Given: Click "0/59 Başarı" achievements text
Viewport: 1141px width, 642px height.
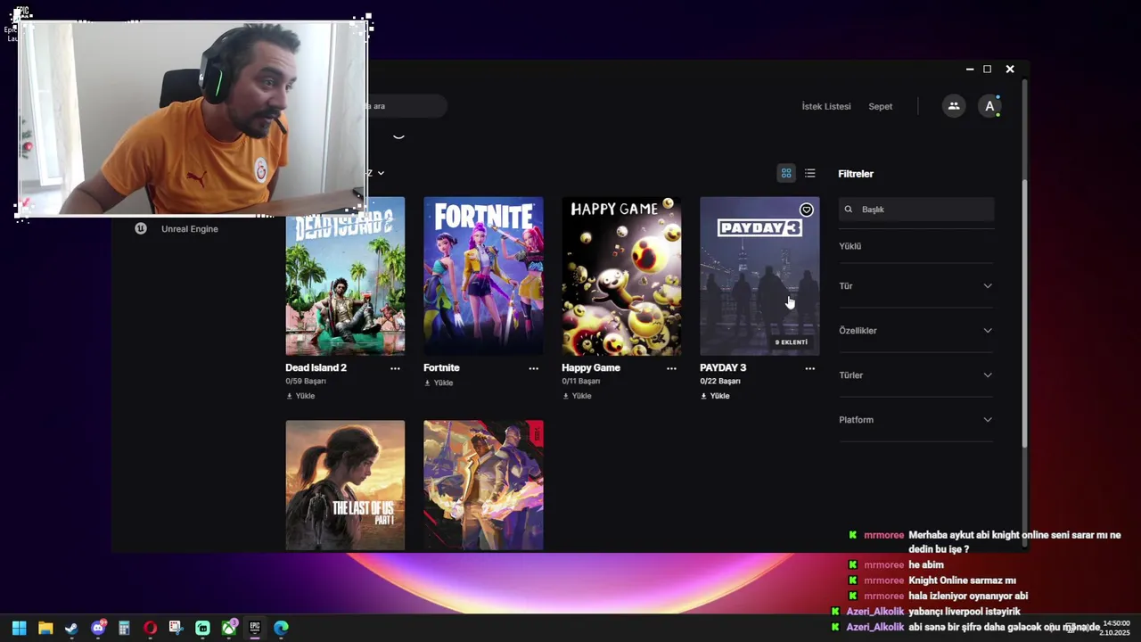Looking at the screenshot, I should click(306, 382).
